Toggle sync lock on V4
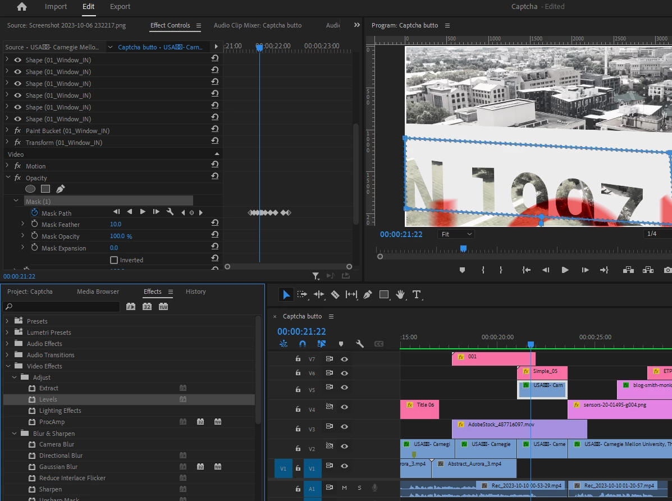 pyautogui.click(x=329, y=407)
